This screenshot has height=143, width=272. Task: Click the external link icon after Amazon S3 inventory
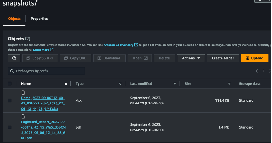click(136, 45)
